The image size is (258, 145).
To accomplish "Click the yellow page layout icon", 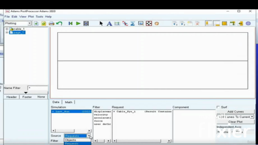I will coord(225,23).
